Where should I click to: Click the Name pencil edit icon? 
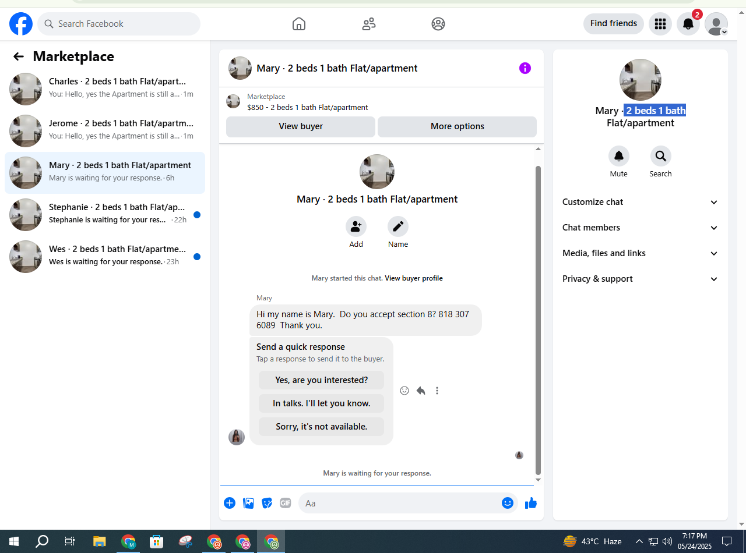tap(398, 226)
